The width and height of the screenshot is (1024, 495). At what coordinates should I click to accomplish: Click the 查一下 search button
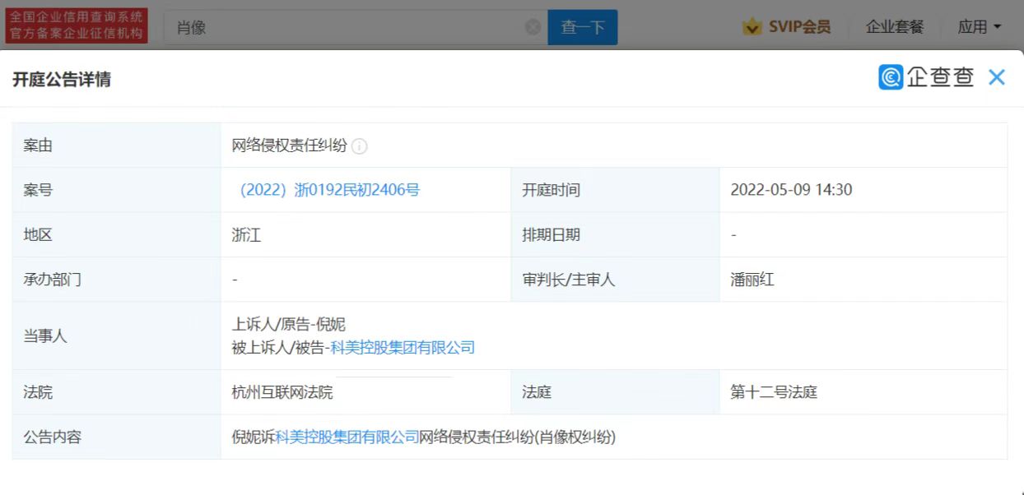[x=583, y=27]
